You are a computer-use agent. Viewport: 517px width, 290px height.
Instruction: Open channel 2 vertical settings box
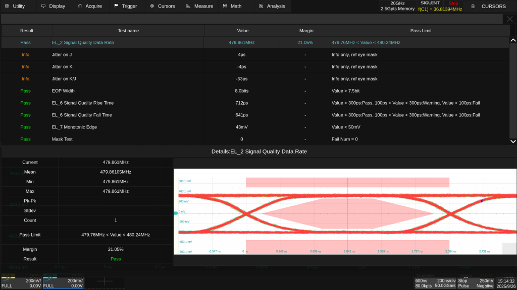click(64, 283)
